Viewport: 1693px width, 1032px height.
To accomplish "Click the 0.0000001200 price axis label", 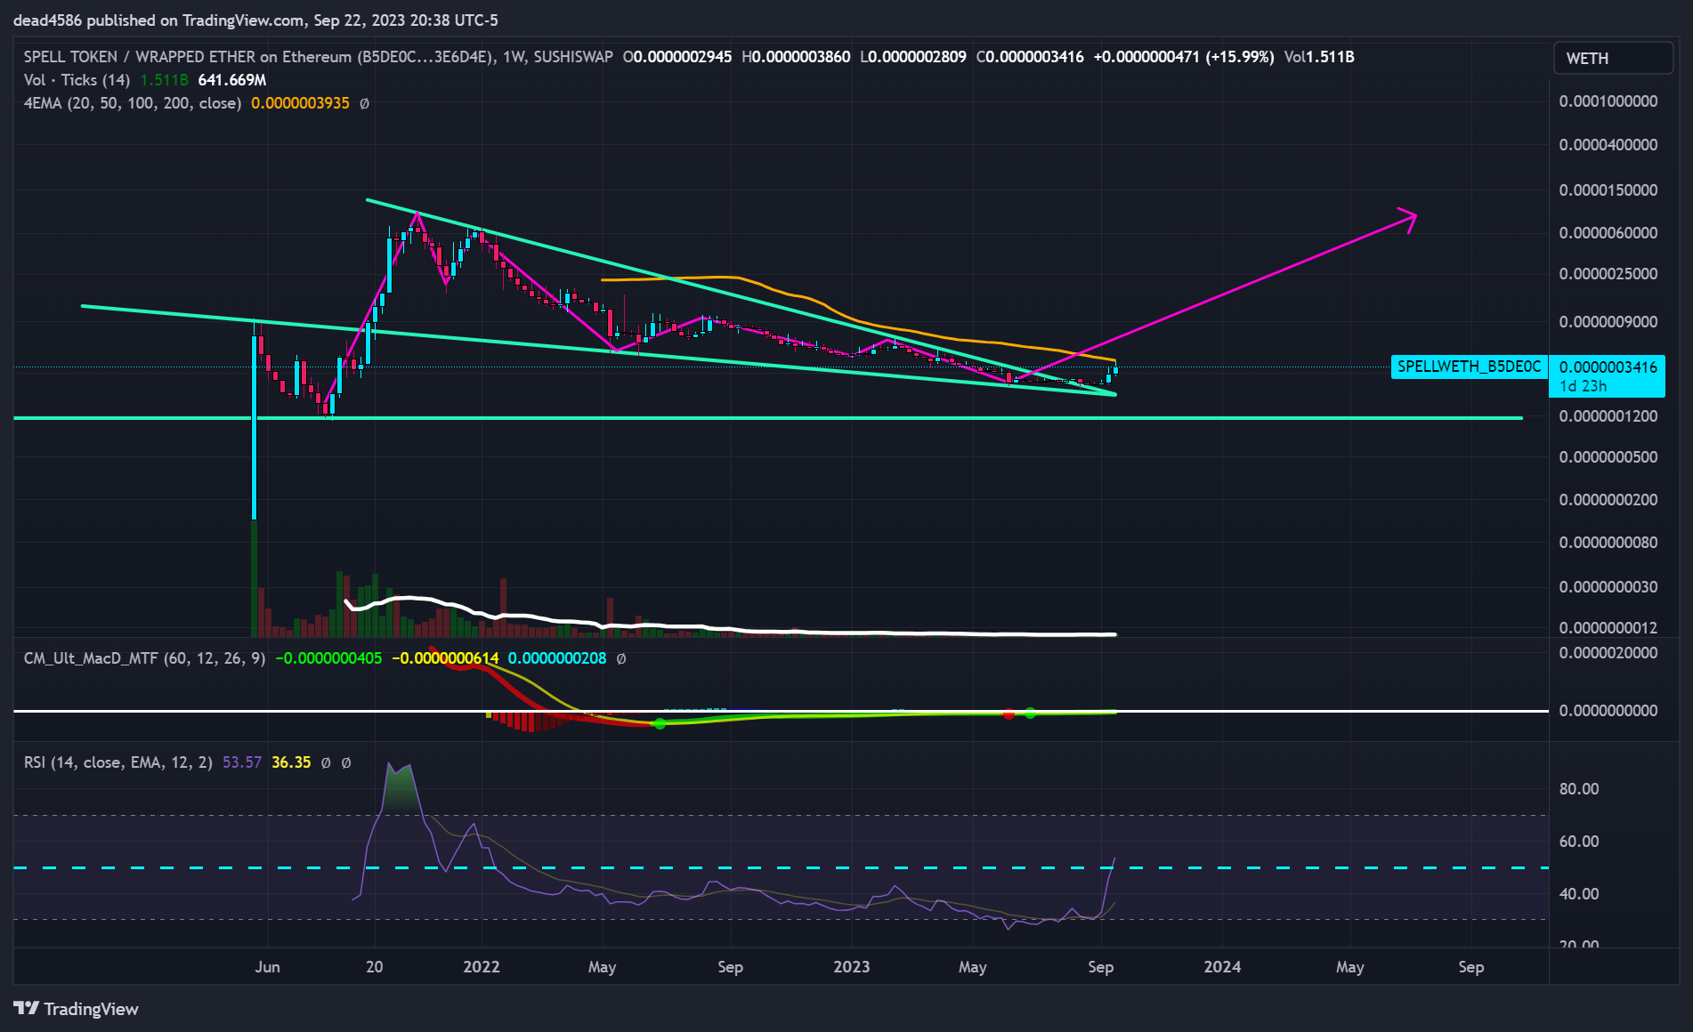I will point(1608,416).
